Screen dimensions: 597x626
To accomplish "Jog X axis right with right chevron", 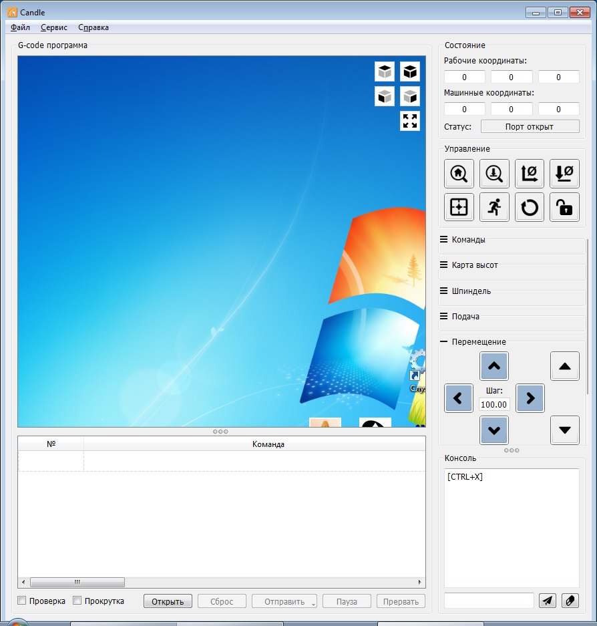I will (x=530, y=398).
